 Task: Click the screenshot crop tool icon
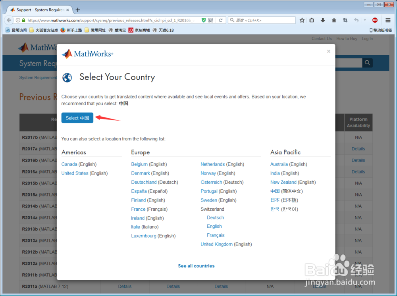pyautogui.click(x=345, y=20)
